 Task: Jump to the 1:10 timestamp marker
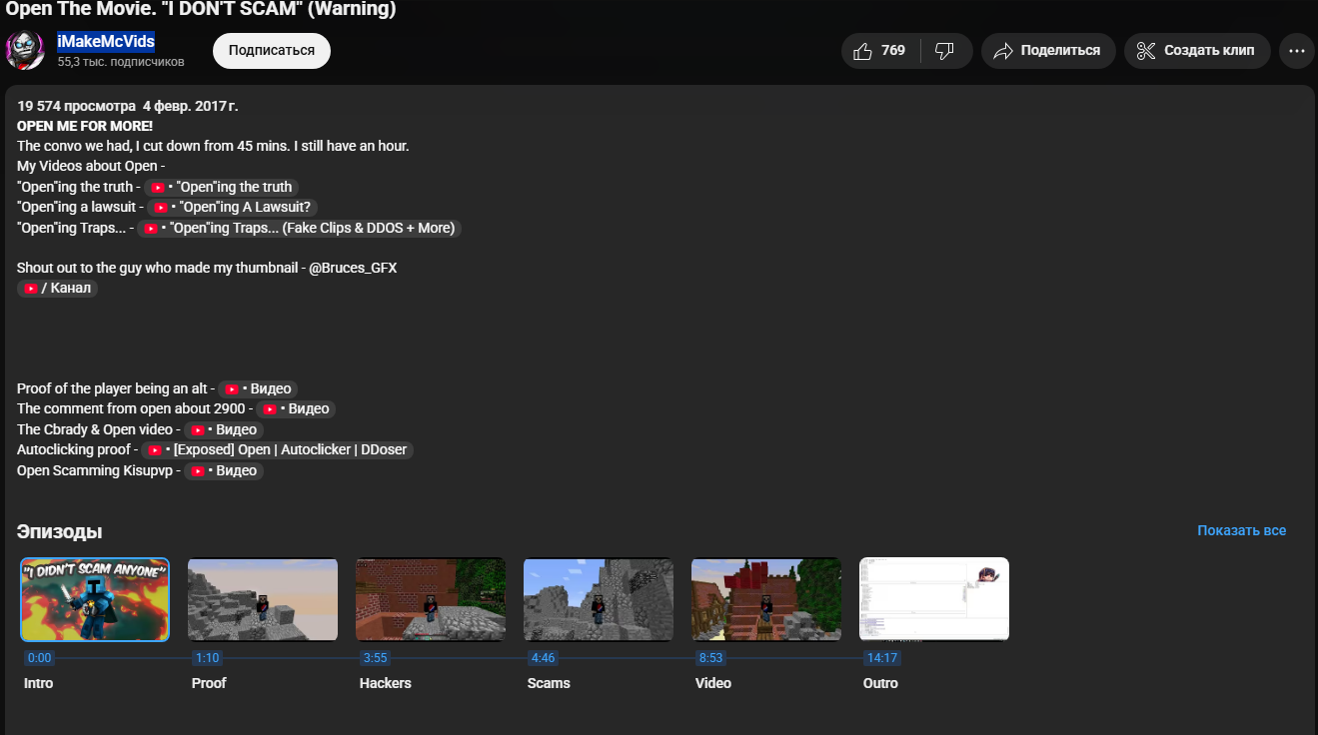pos(207,658)
